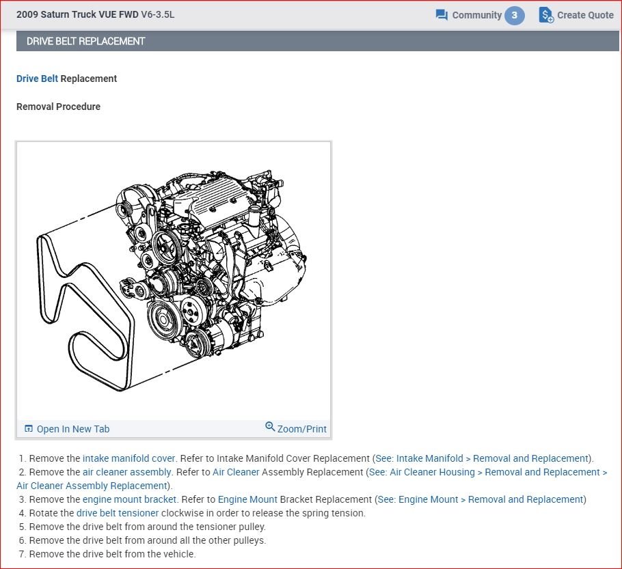622x569 pixels.
Task: Click the Zoom/Print magnifier icon
Action: (270, 427)
